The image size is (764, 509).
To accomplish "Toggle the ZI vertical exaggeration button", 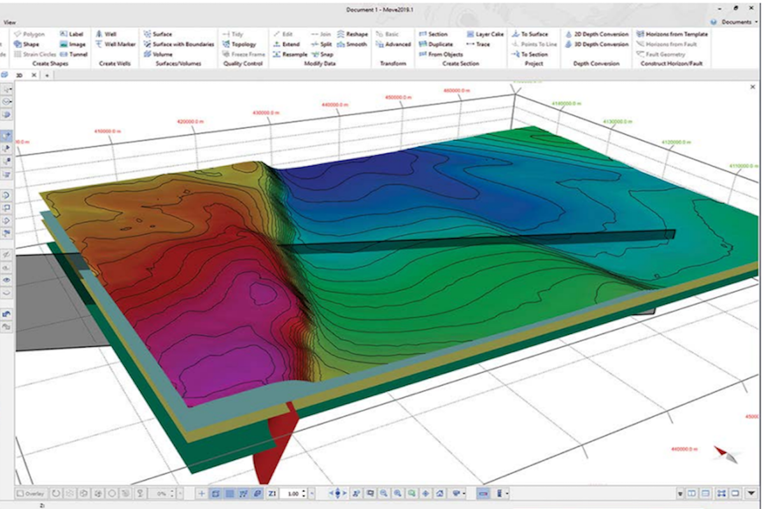I will coord(272,494).
